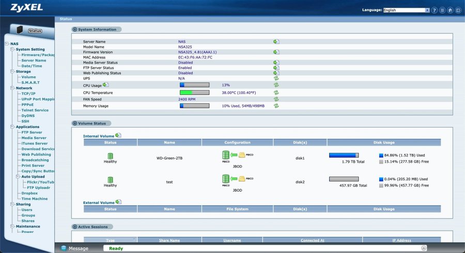Open Telnet Service under Network
Screen dimensions: 465x253
[x=35, y=110]
